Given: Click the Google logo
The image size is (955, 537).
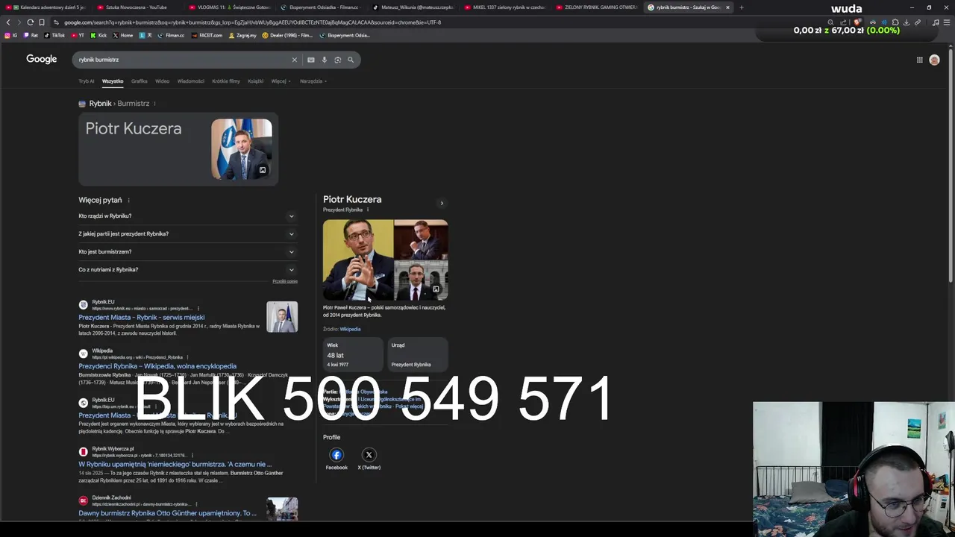Looking at the screenshot, I should [42, 60].
